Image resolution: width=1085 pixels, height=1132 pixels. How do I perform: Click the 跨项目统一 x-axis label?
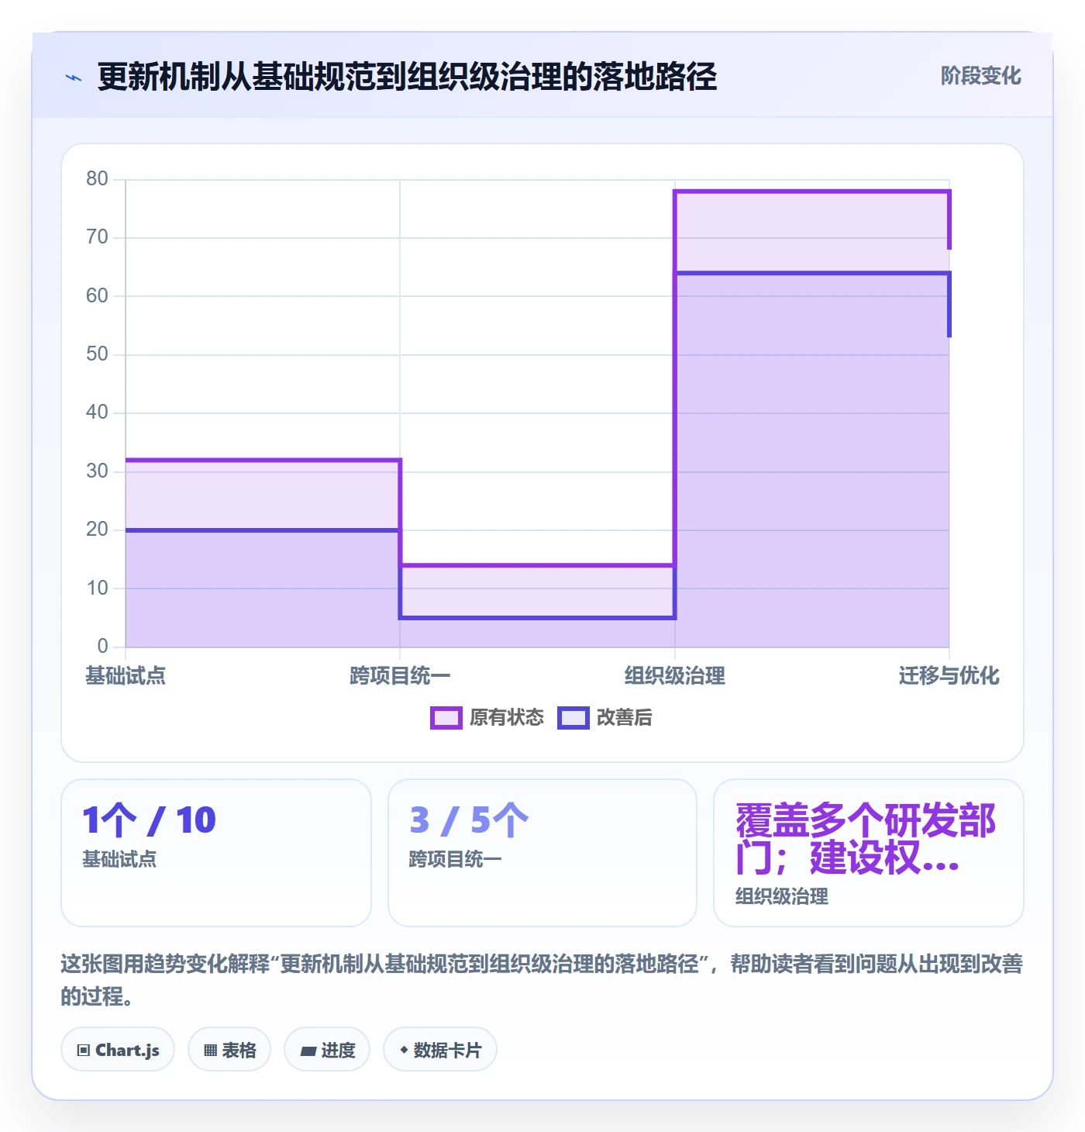pos(400,676)
